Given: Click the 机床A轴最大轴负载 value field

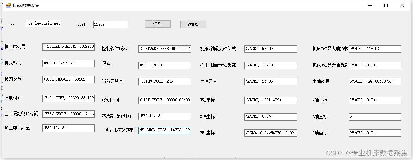Looking at the screenshot, I should [x=375, y=65].
